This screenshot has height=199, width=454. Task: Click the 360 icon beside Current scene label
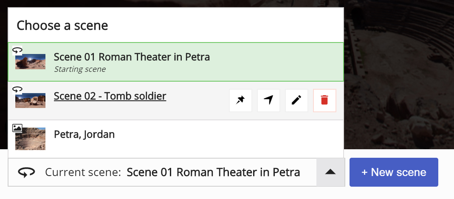coord(27,172)
